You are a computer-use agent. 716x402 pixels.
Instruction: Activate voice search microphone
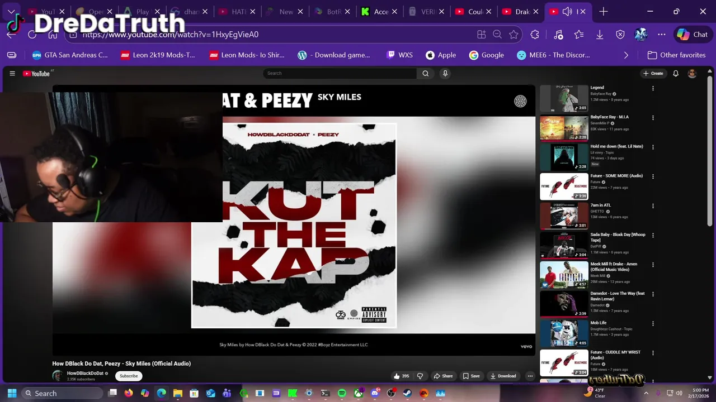click(445, 73)
